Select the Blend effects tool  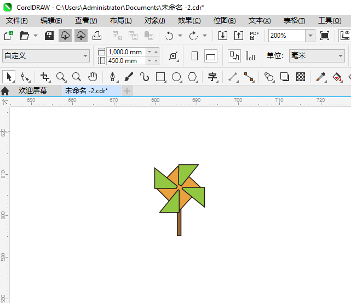269,77
